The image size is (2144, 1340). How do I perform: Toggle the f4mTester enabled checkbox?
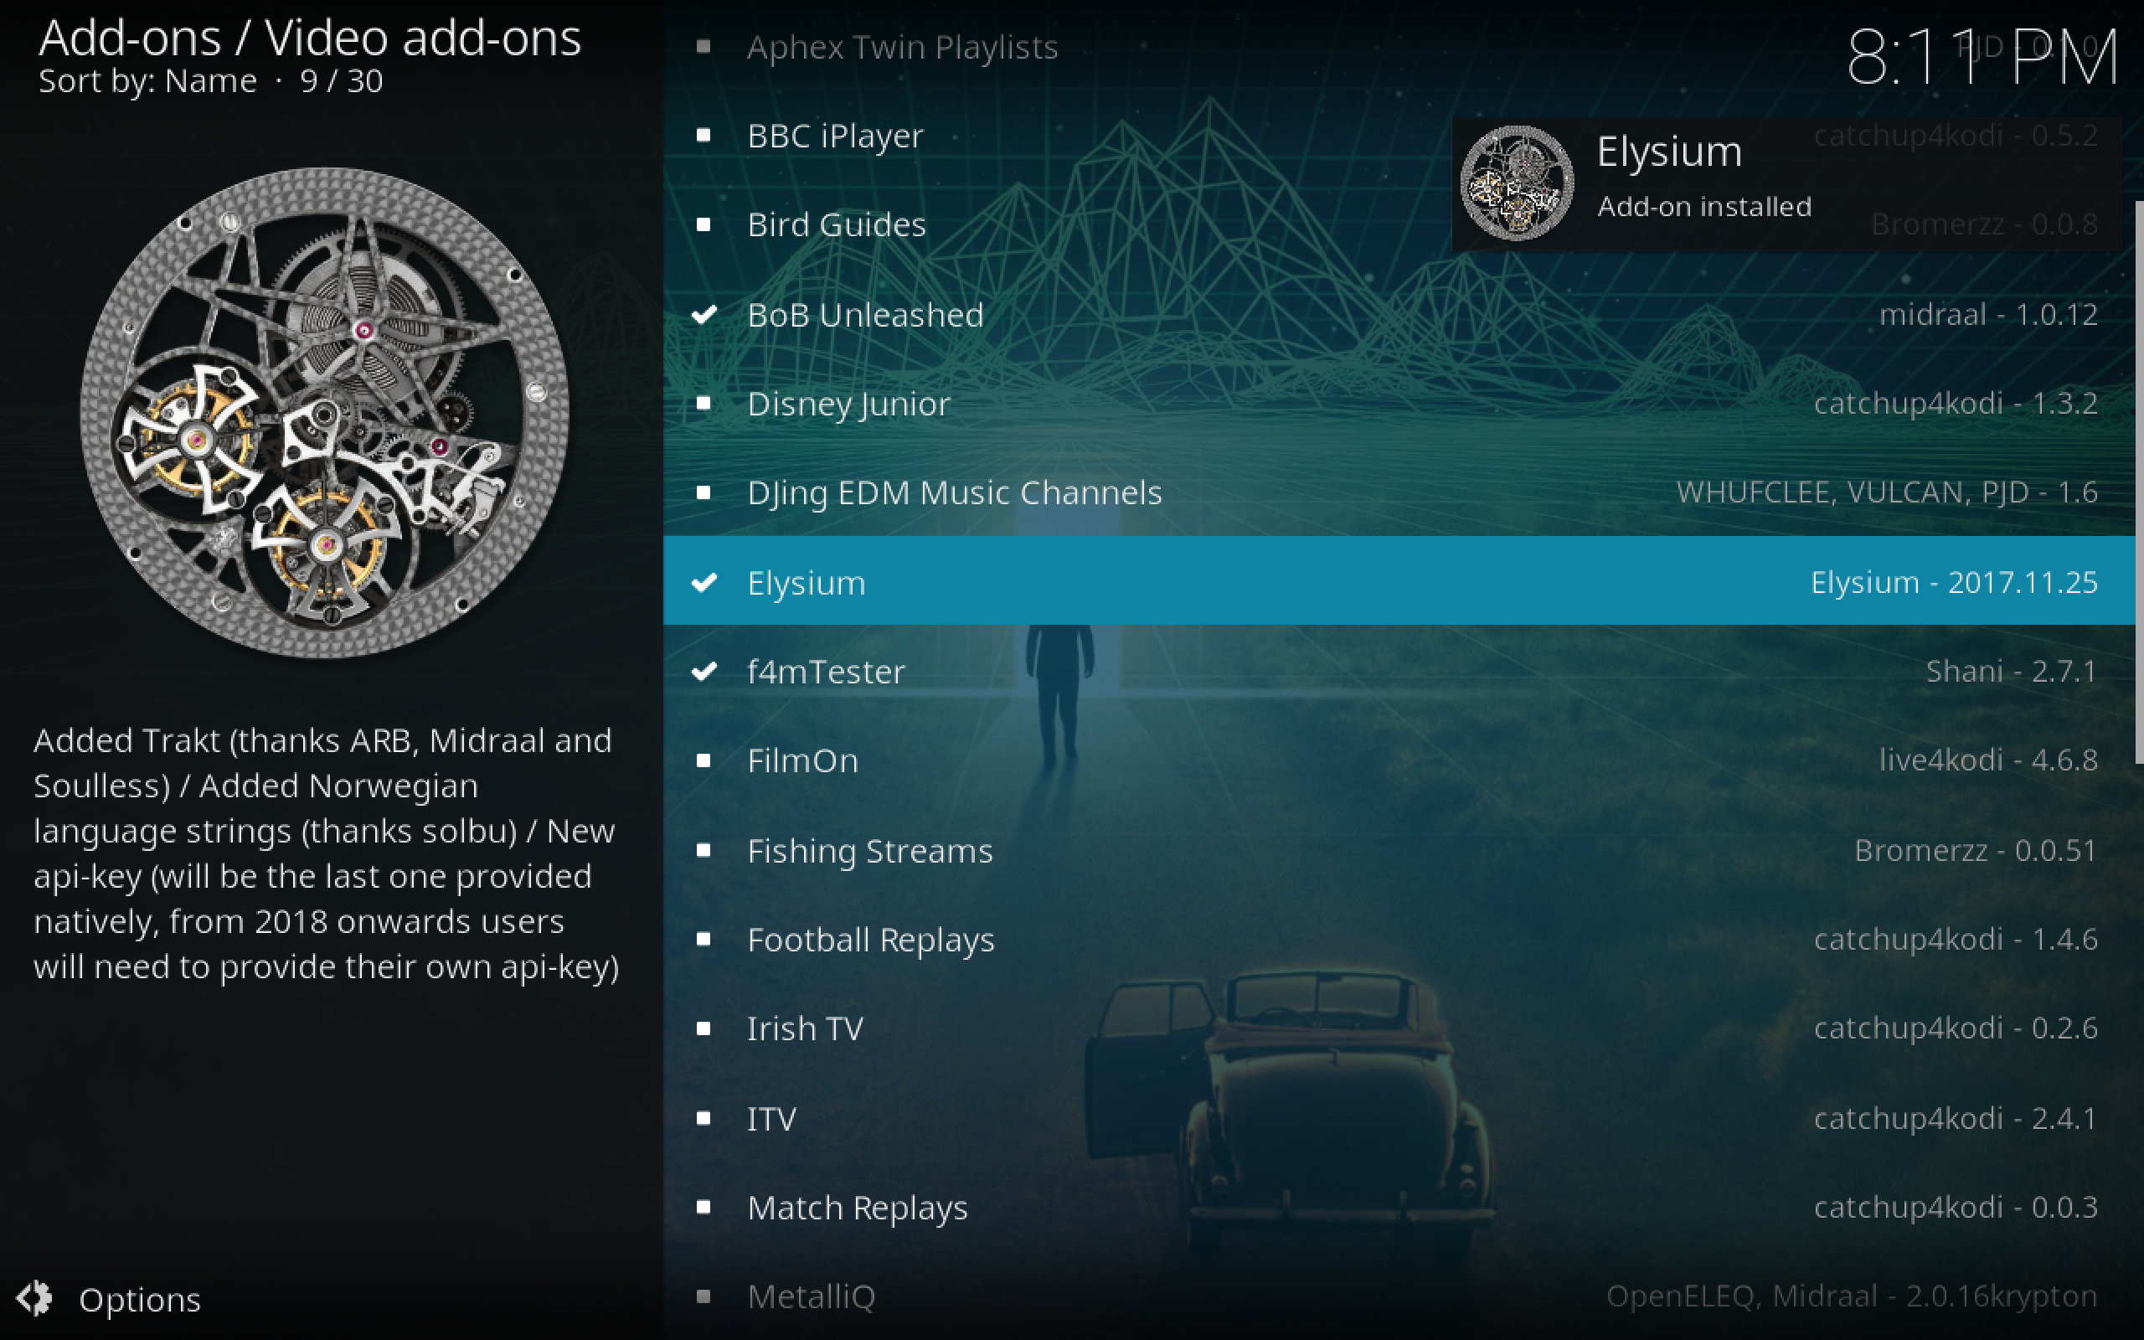[707, 670]
